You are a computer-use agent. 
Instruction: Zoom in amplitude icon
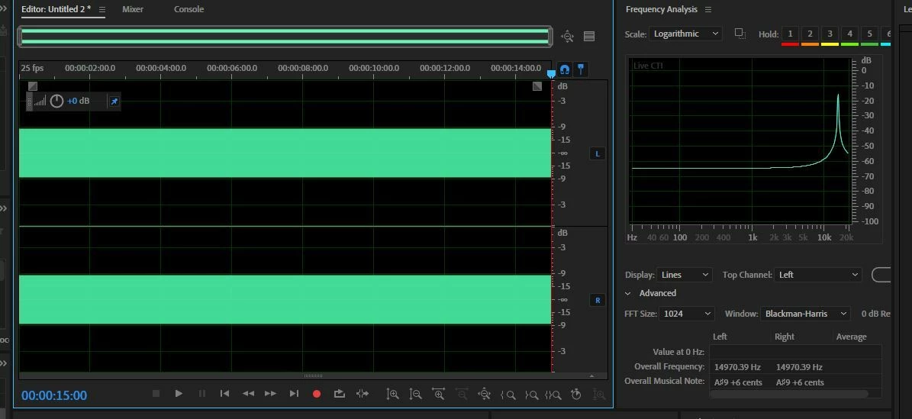(392, 395)
